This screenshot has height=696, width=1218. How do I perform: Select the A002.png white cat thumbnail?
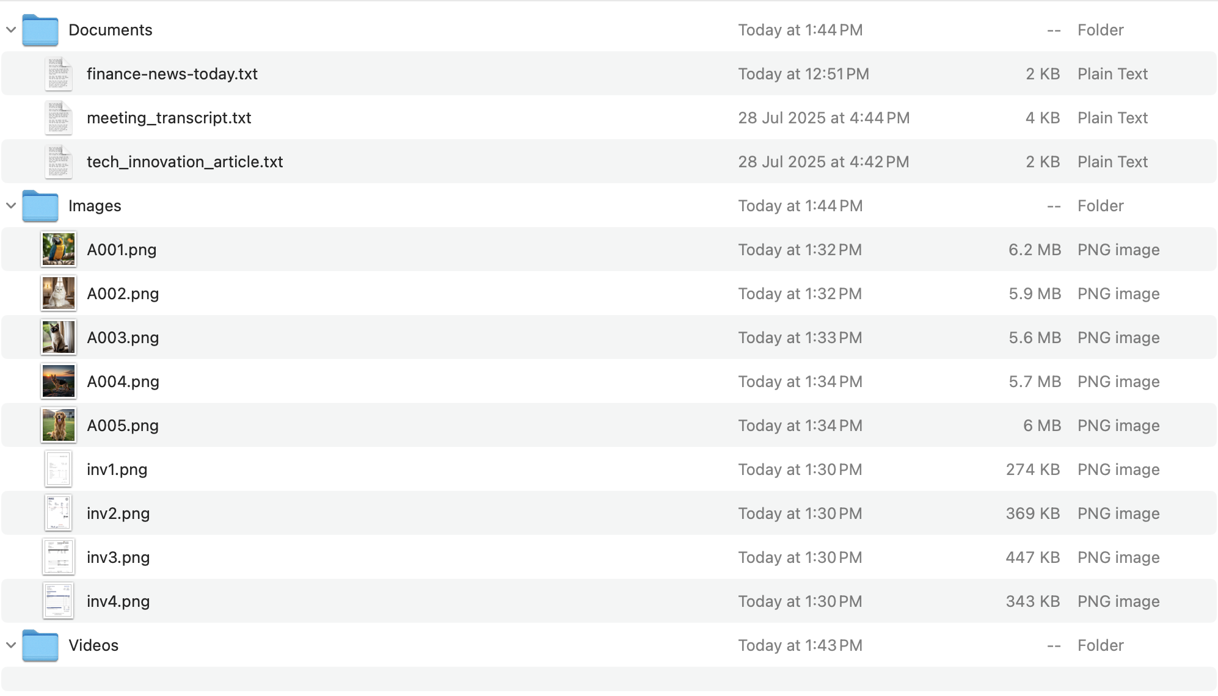click(x=59, y=294)
